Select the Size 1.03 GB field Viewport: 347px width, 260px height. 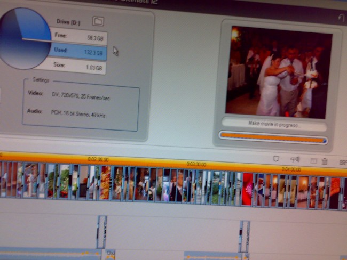[74, 66]
